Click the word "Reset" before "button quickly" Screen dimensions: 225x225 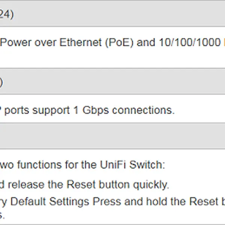point(81,184)
